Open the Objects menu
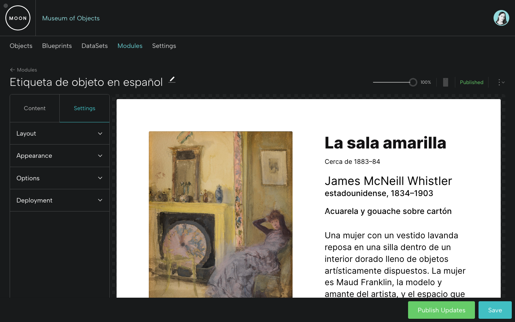This screenshot has width=515, height=322. click(21, 46)
